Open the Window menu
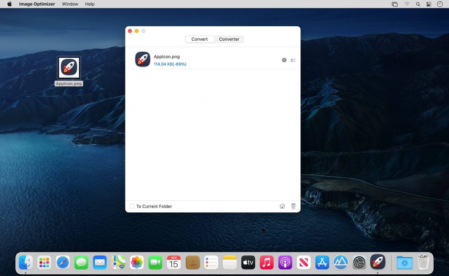 70,4
